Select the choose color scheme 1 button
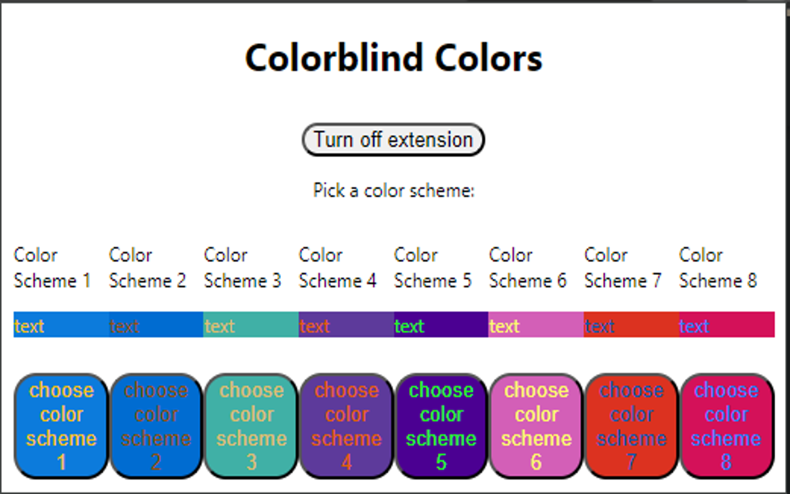Viewport: 790px width, 494px height. click(60, 426)
